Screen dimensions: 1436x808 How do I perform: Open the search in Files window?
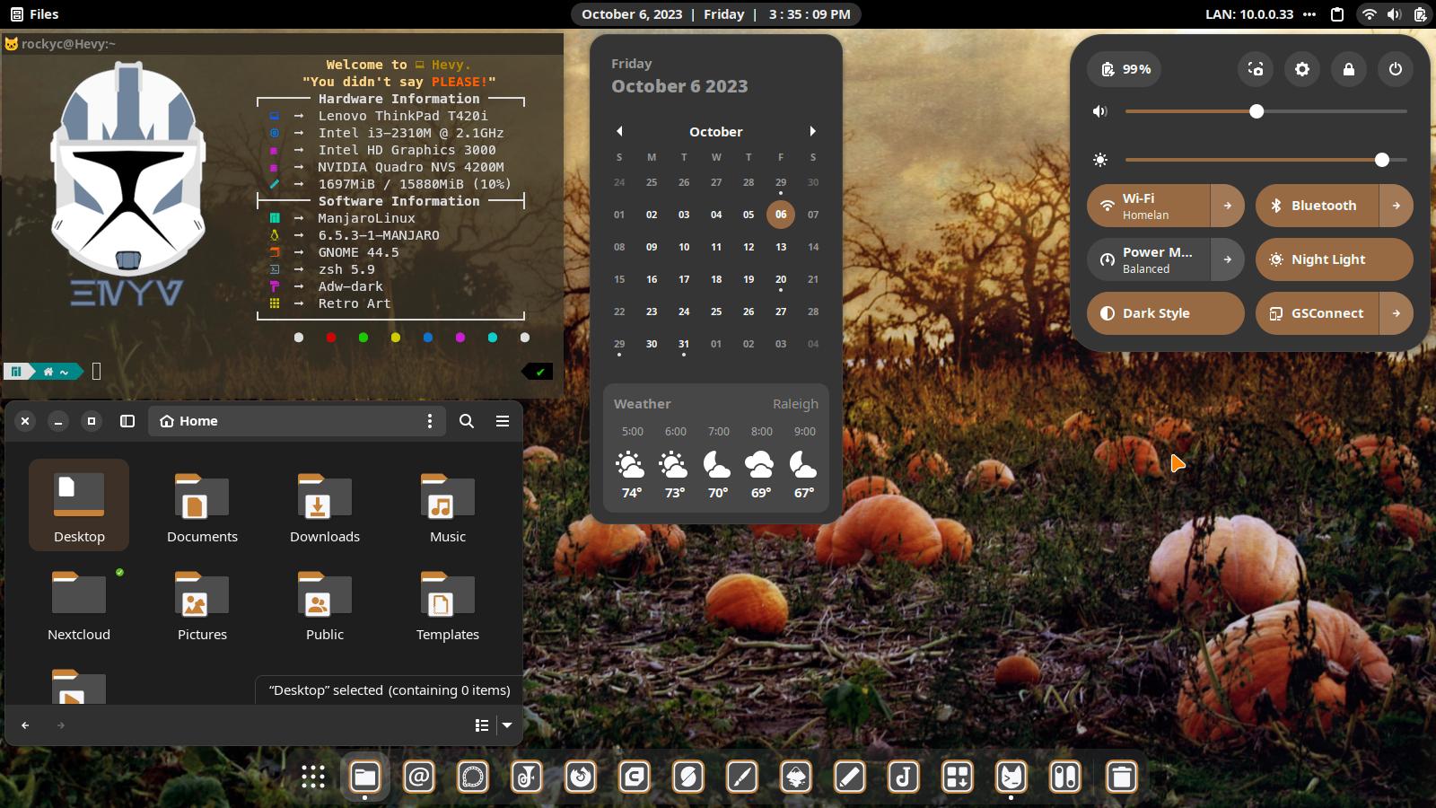(x=467, y=421)
